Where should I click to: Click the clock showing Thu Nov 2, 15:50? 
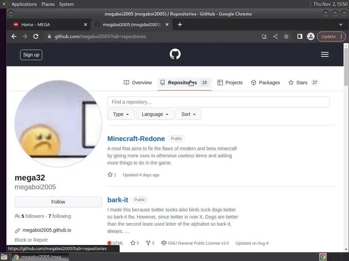pyautogui.click(x=330, y=4)
